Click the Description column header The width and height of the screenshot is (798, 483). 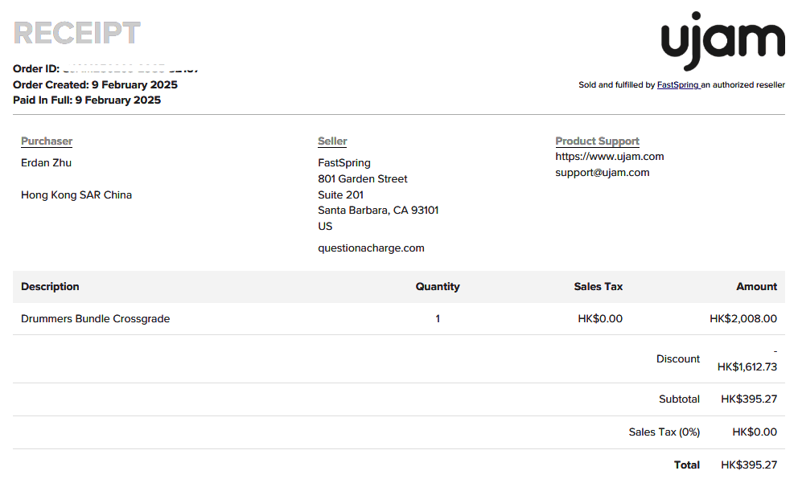pyautogui.click(x=50, y=287)
